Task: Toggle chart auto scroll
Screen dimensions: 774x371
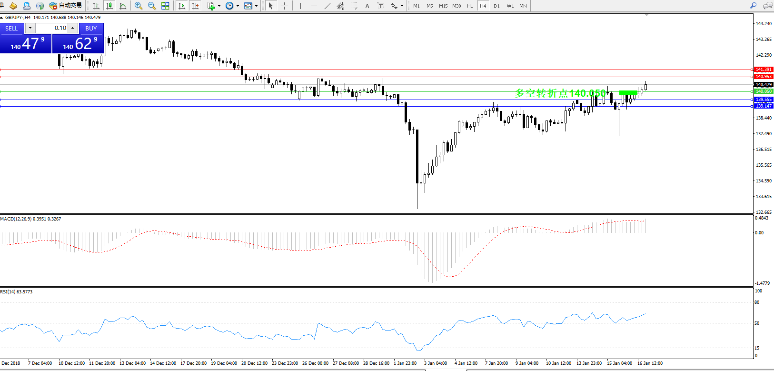Action: [182, 6]
